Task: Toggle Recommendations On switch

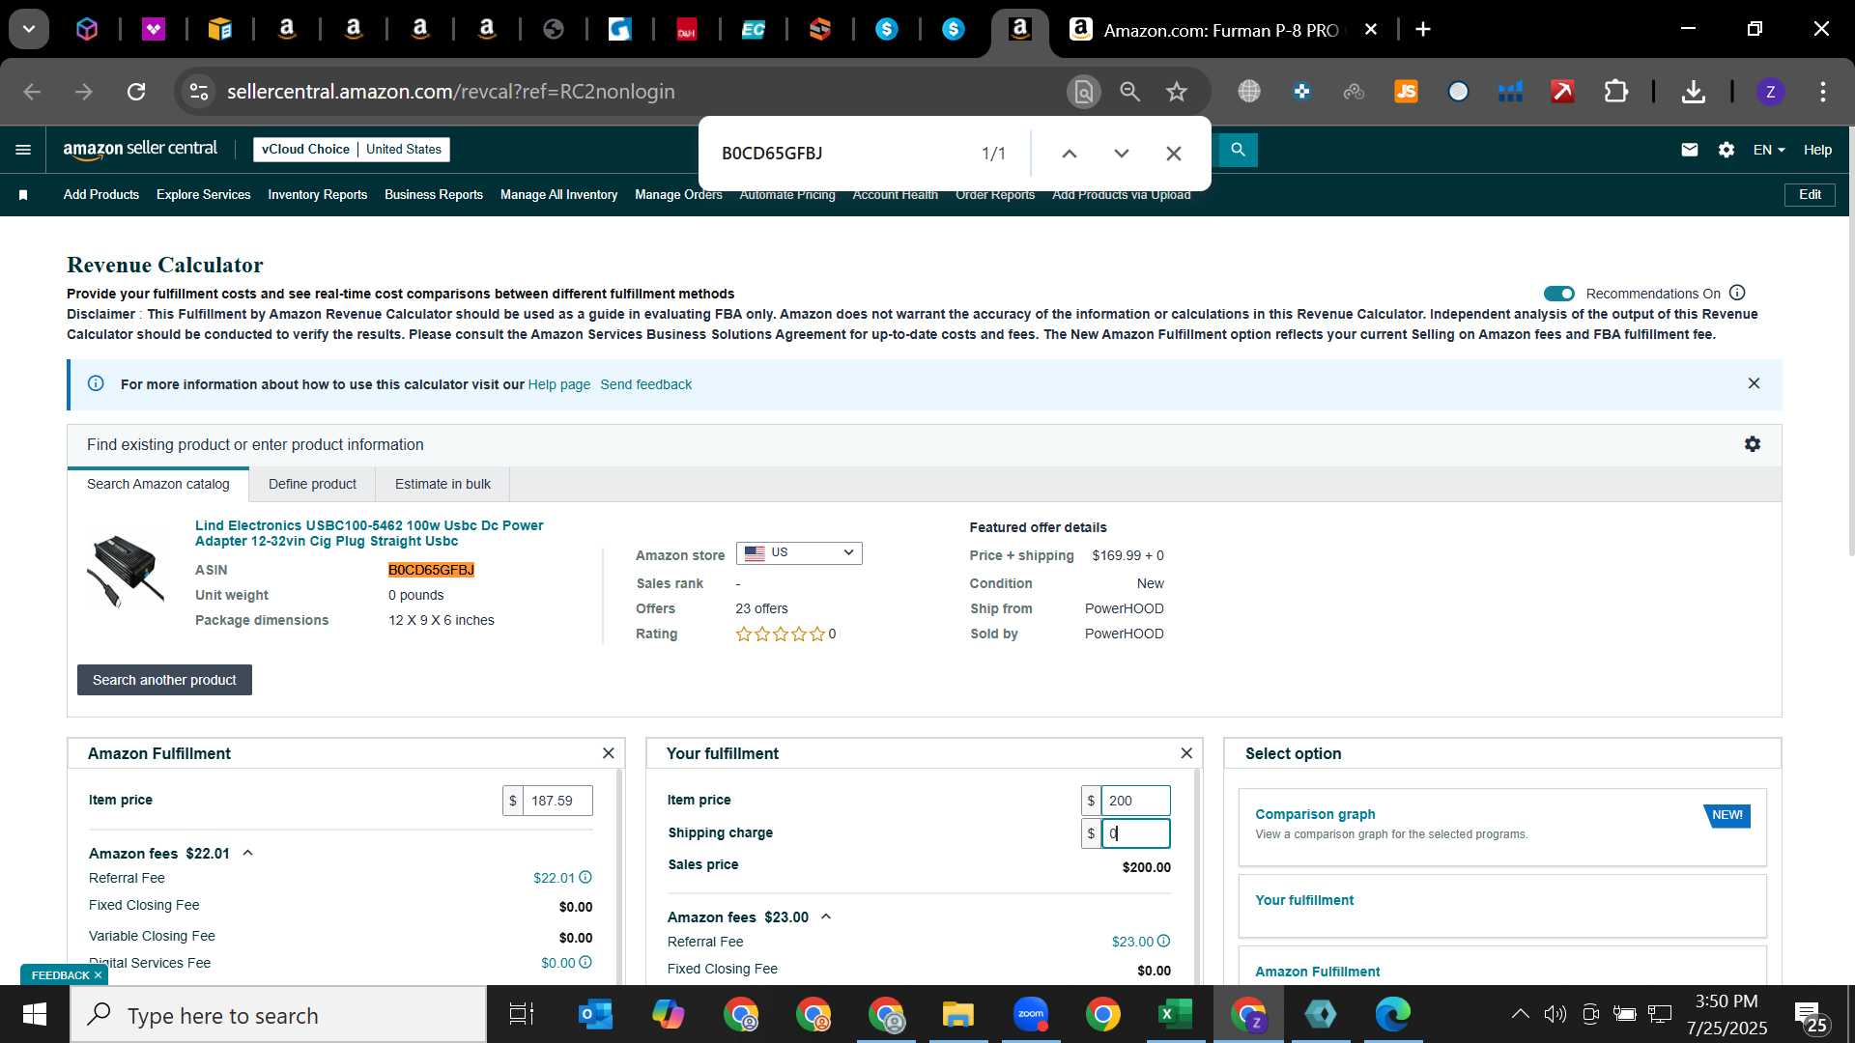Action: [1558, 294]
